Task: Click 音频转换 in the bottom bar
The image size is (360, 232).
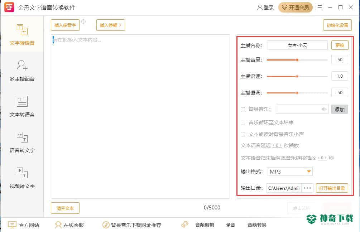Action: [x=257, y=225]
